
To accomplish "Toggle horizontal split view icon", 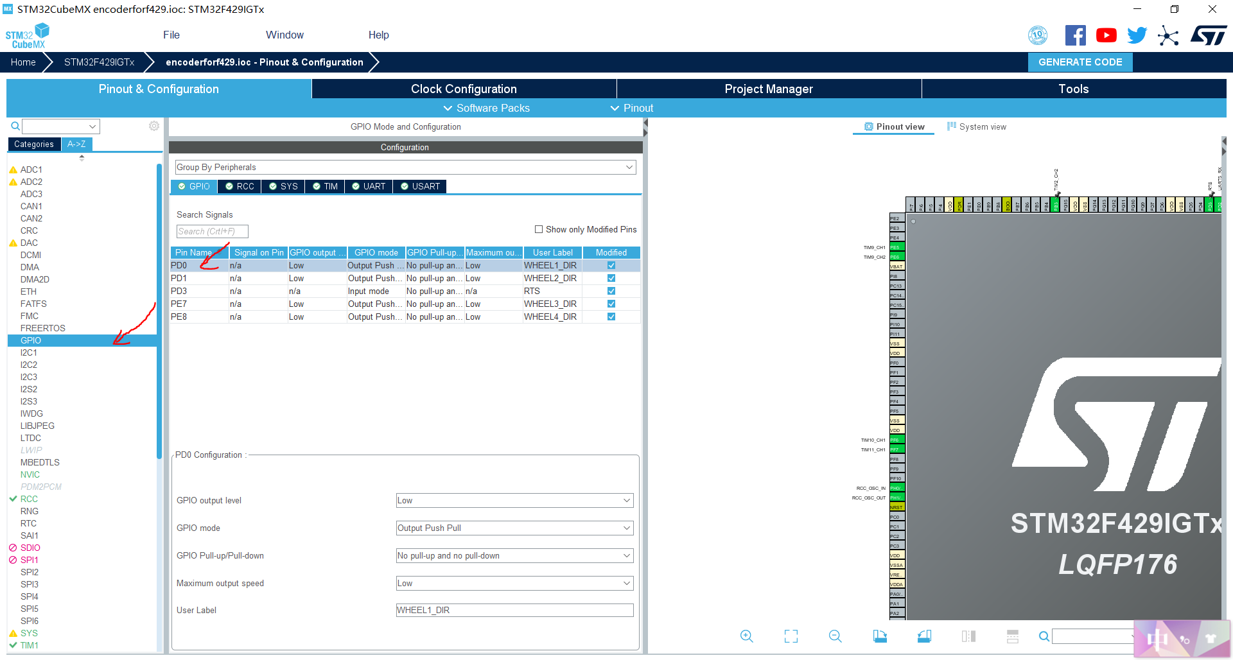I will (1013, 636).
